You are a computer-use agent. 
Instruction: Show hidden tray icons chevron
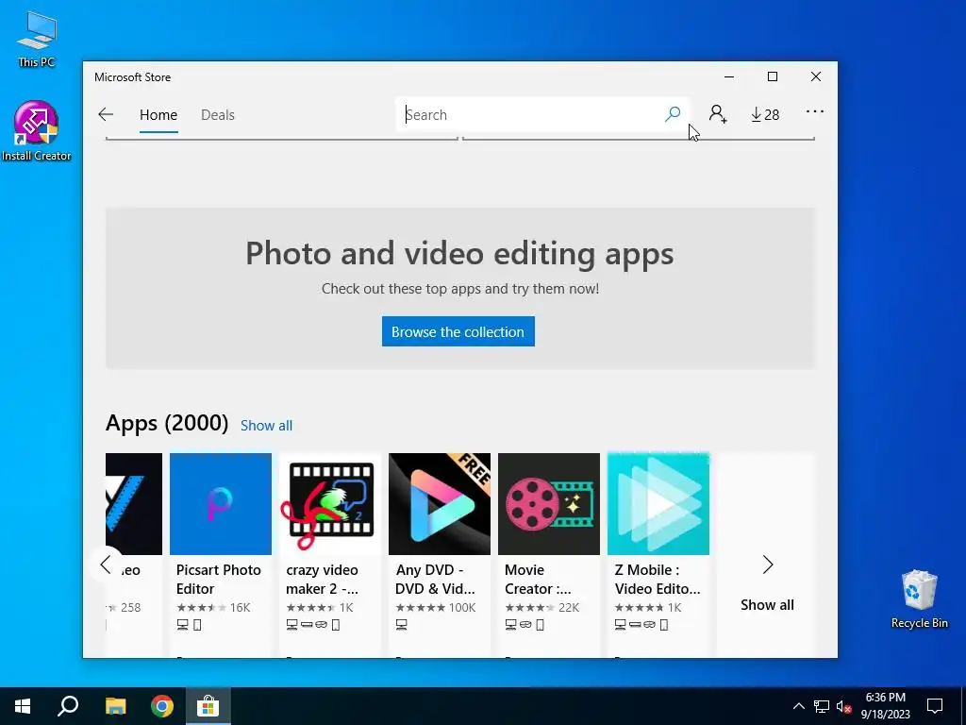798,706
